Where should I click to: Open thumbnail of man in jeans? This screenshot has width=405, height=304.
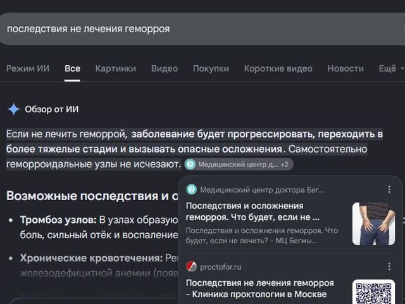pos(373,224)
